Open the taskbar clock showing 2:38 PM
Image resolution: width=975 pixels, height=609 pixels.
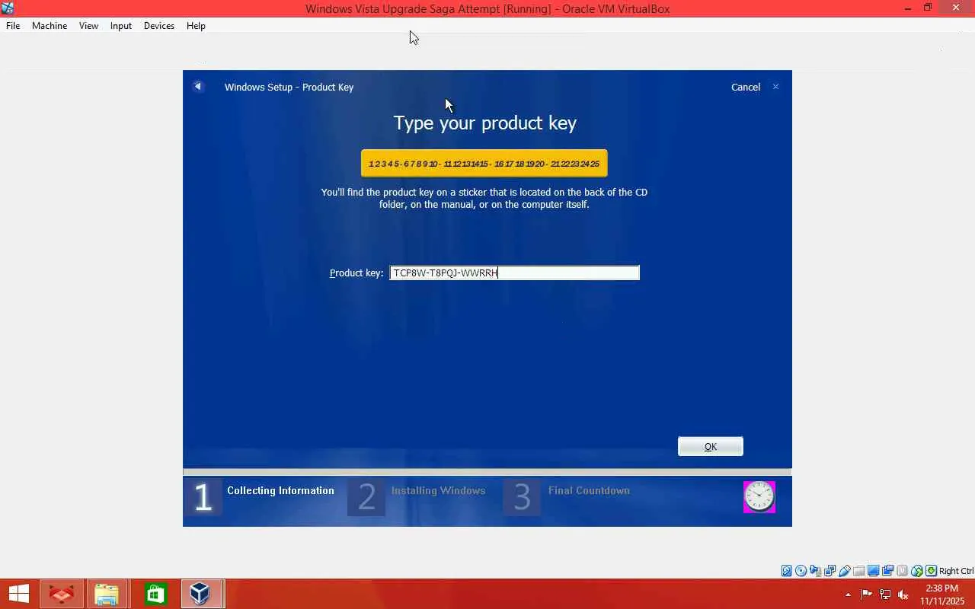coord(942,595)
